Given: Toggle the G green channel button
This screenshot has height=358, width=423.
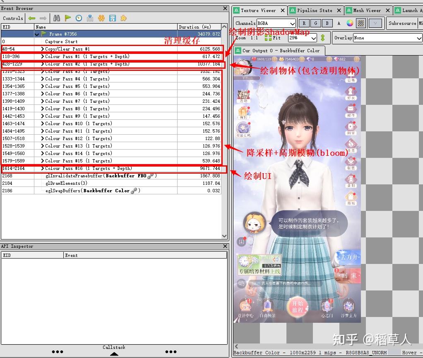Looking at the screenshot, I should click(x=316, y=23).
